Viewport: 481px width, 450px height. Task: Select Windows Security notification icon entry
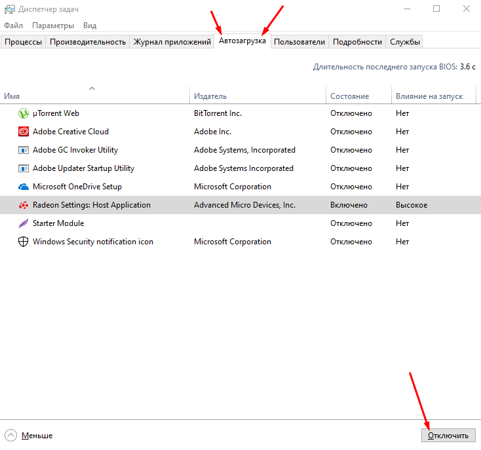[x=92, y=242]
